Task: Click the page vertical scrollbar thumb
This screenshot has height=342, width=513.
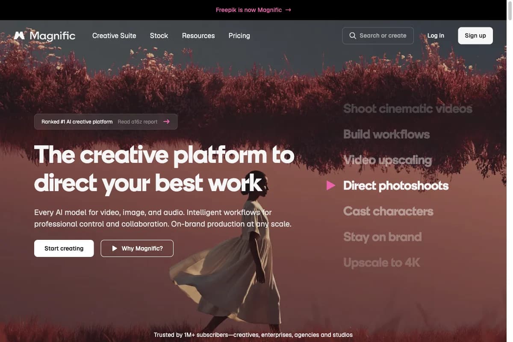Action: 510,10
